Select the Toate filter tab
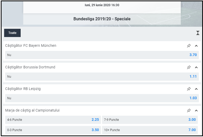203x137 pixels. tap(12, 33)
